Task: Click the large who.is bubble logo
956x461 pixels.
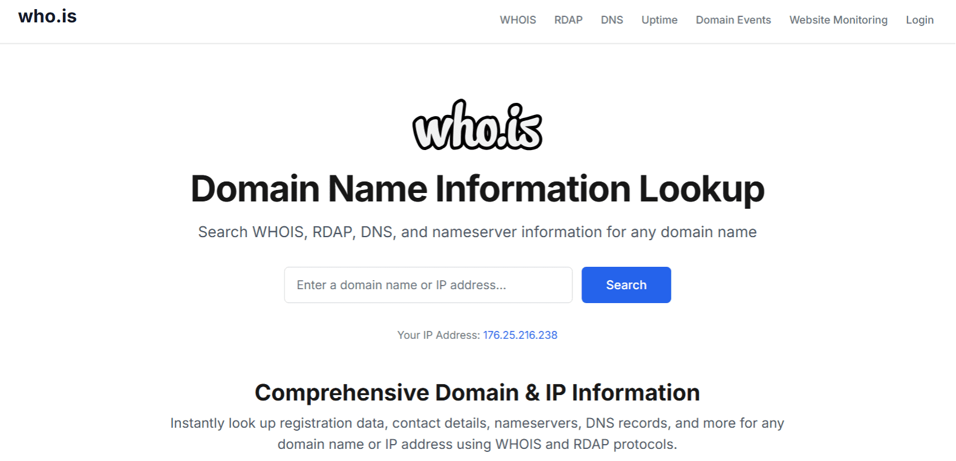Action: 477,125
